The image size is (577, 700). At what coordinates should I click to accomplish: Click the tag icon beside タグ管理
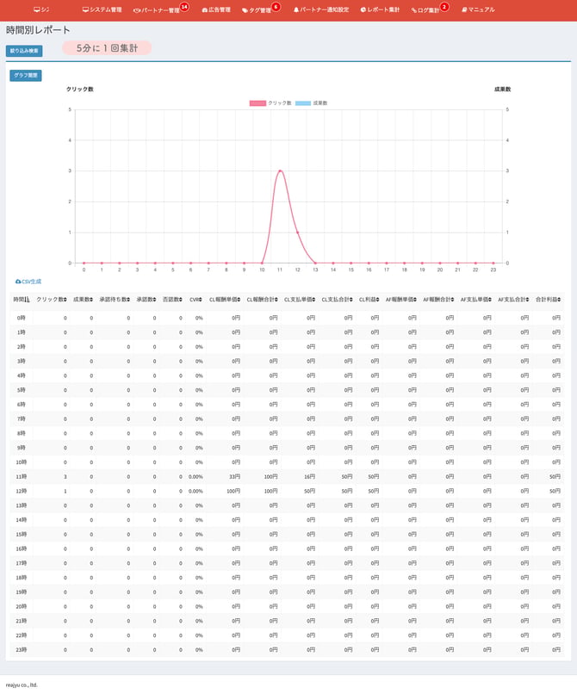click(x=245, y=10)
